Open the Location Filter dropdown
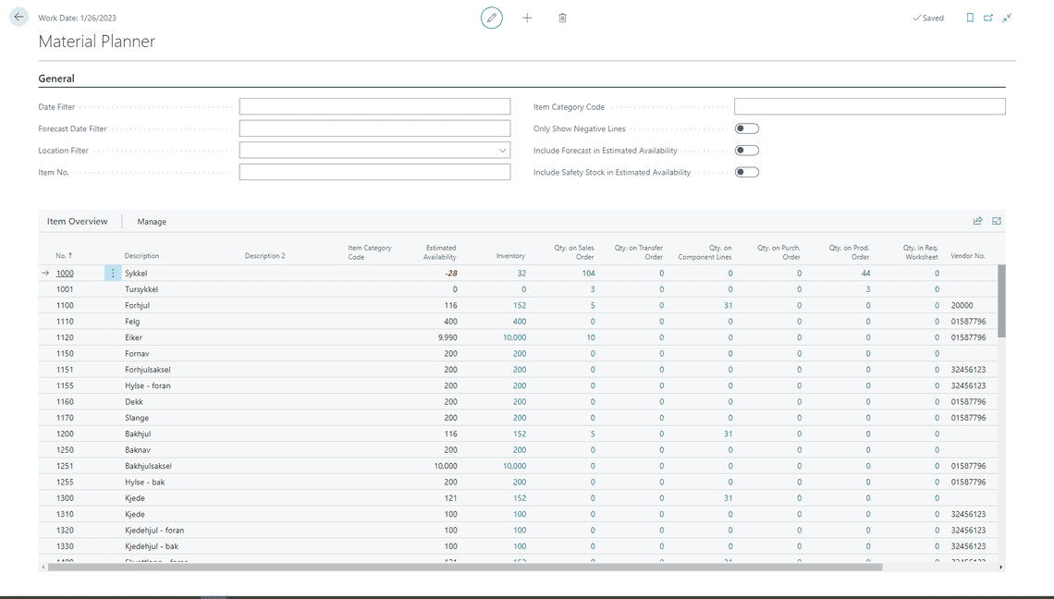Screen dimensions: 1054x599 point(503,150)
